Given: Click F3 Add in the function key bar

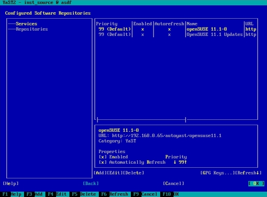Looking at the screenshot, I should [x=34, y=194].
